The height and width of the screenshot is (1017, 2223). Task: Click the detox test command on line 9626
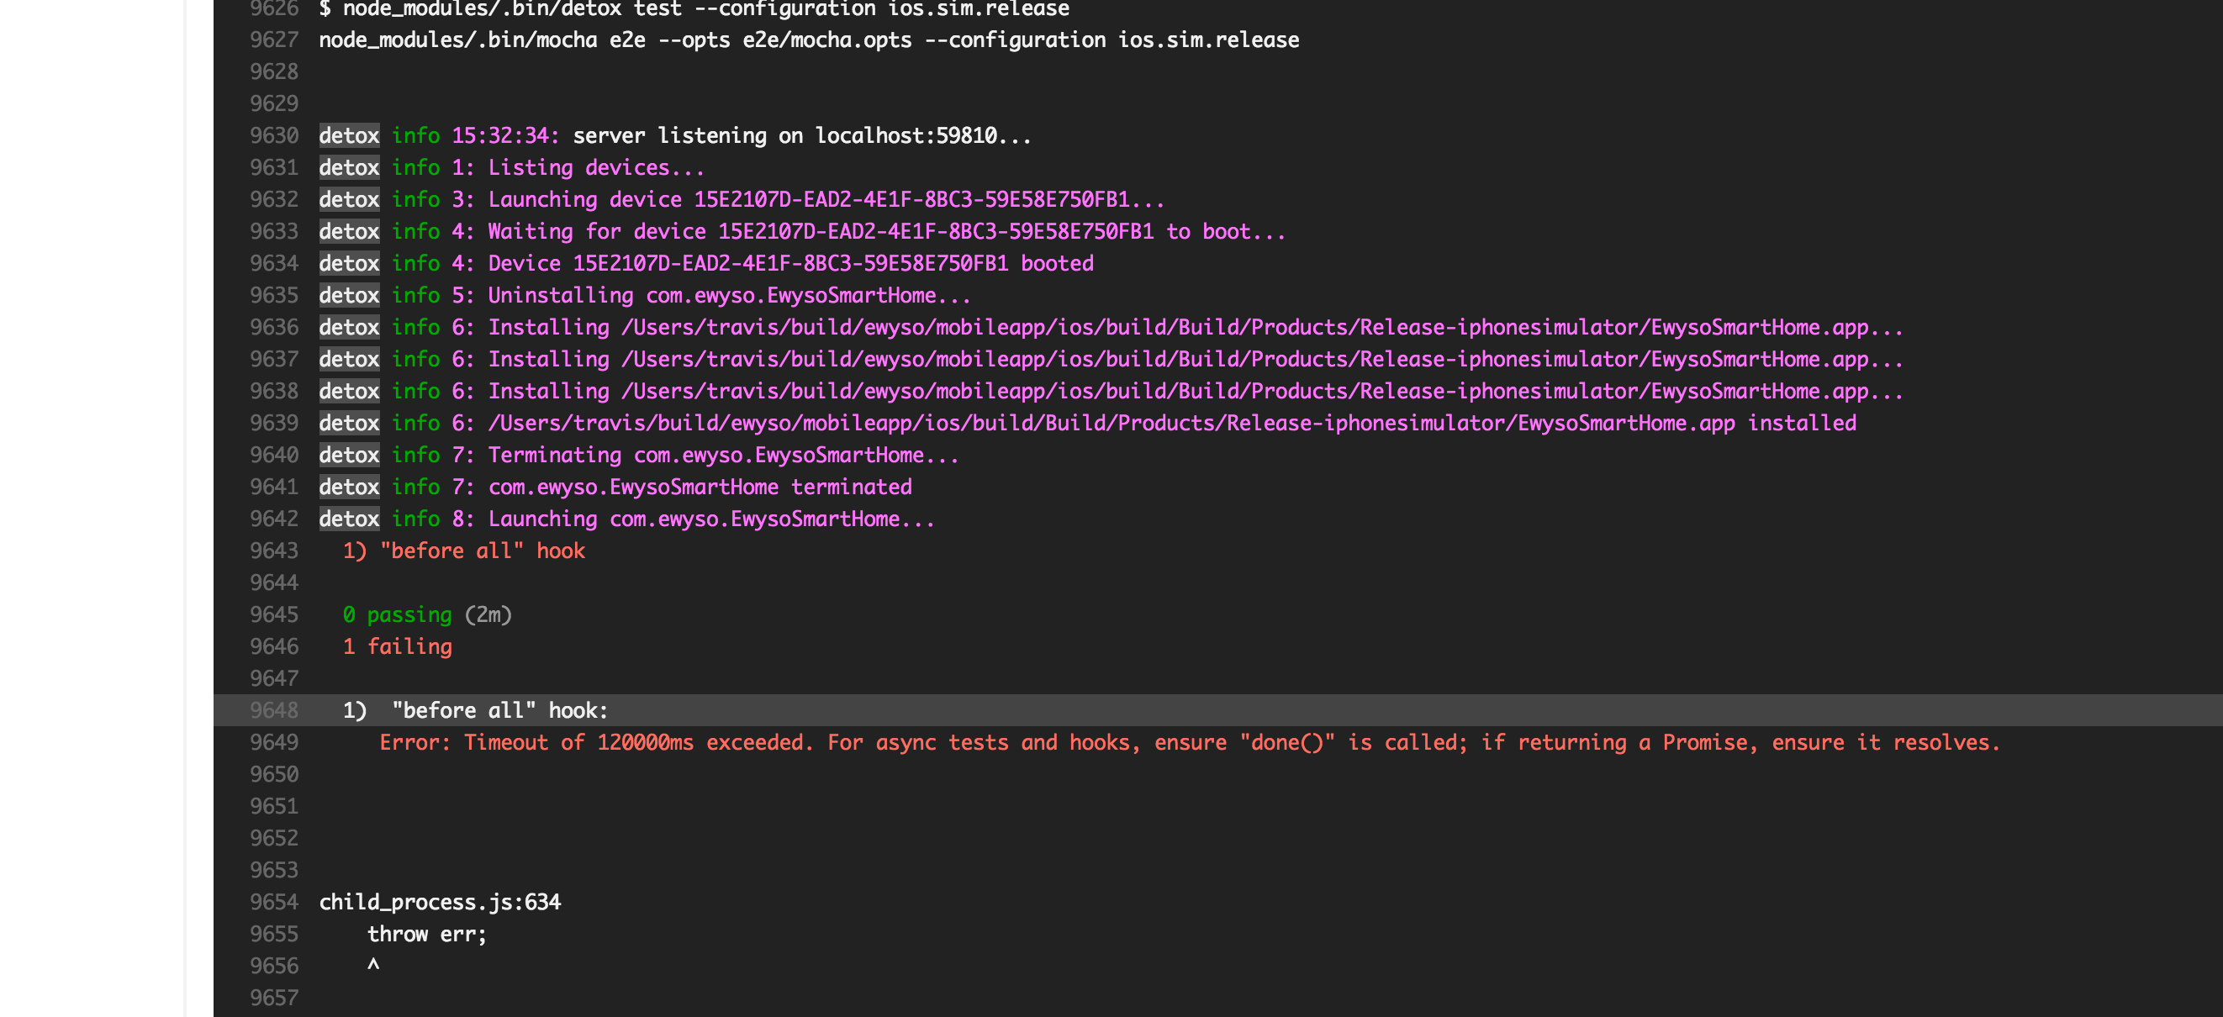point(692,9)
